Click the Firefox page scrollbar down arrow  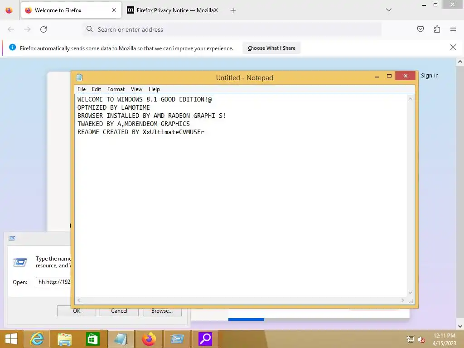460,326
